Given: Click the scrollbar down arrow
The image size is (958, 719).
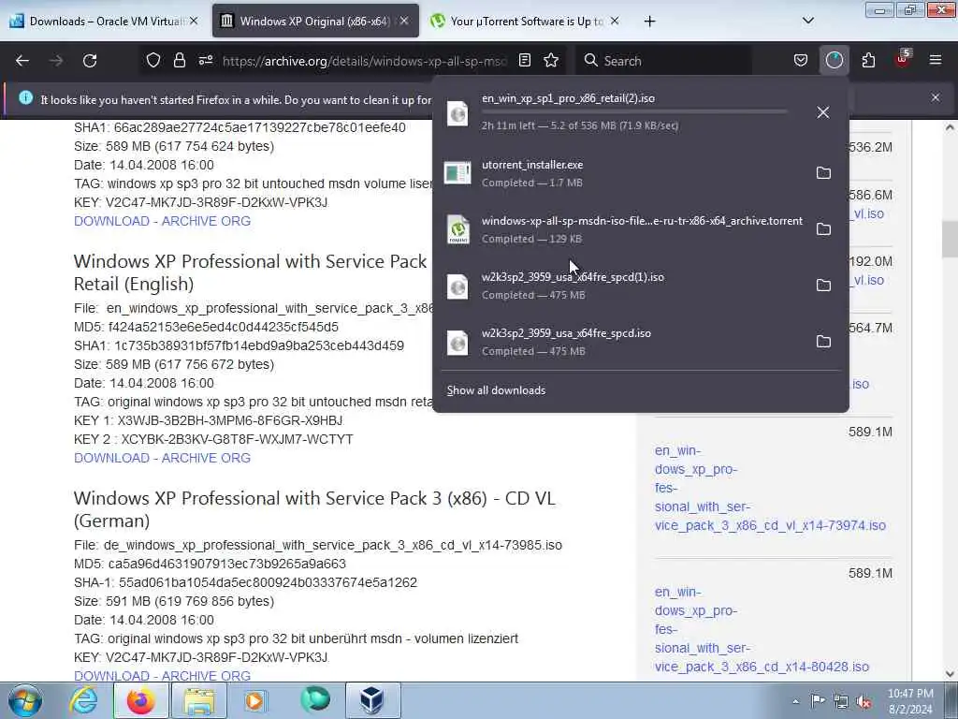Looking at the screenshot, I should [949, 674].
